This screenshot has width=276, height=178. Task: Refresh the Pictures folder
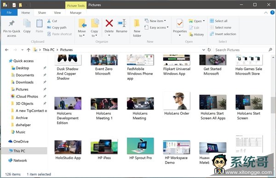[x=209, y=50]
